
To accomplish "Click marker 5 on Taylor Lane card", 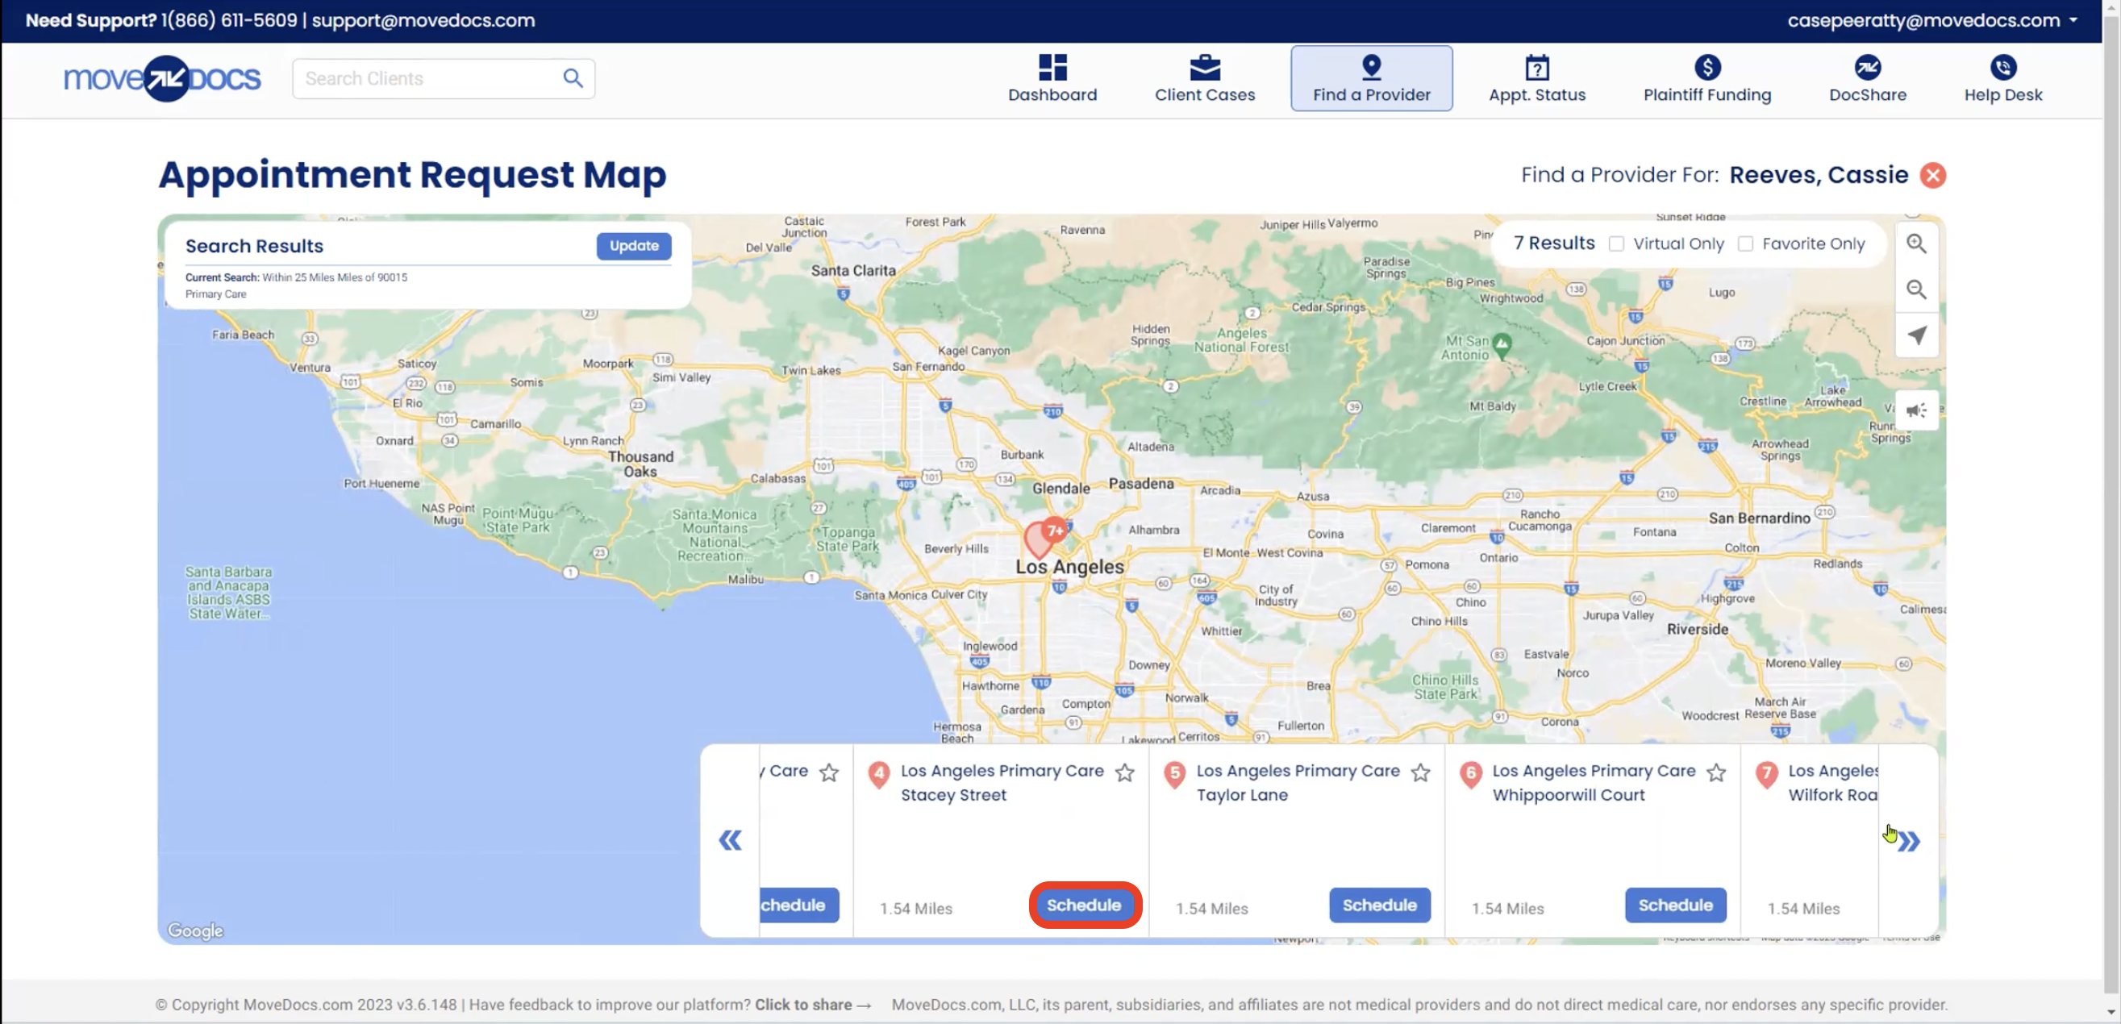I will pos(1174,775).
